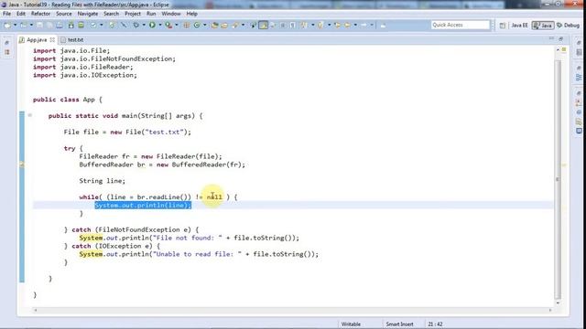This screenshot has height=329, width=586.
Task: Maximize the editor area icon
Action: [x=560, y=38]
